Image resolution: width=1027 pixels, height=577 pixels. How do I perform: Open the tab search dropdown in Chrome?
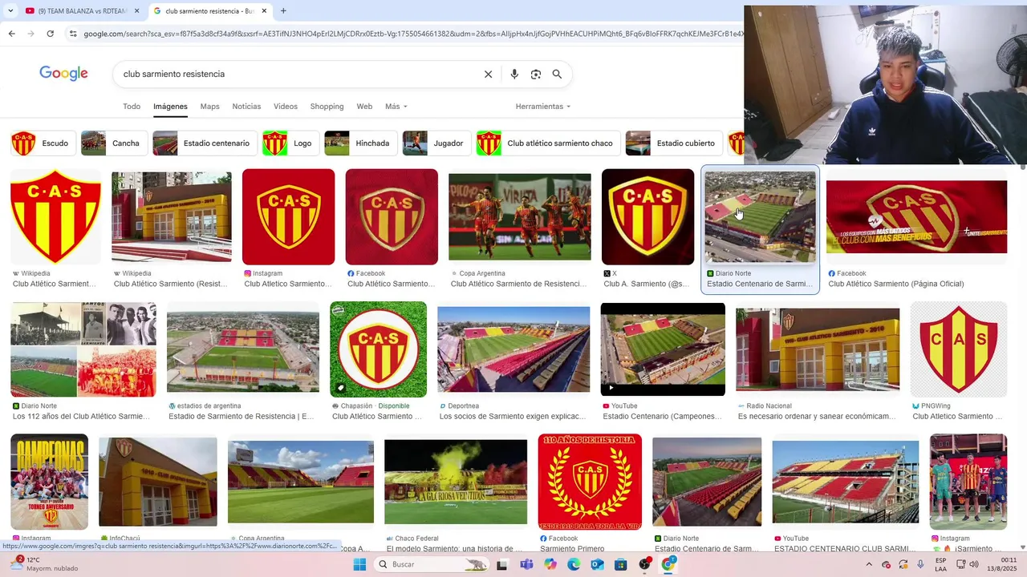click(10, 10)
